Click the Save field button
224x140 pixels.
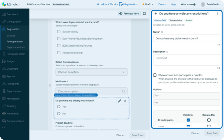click(212, 133)
